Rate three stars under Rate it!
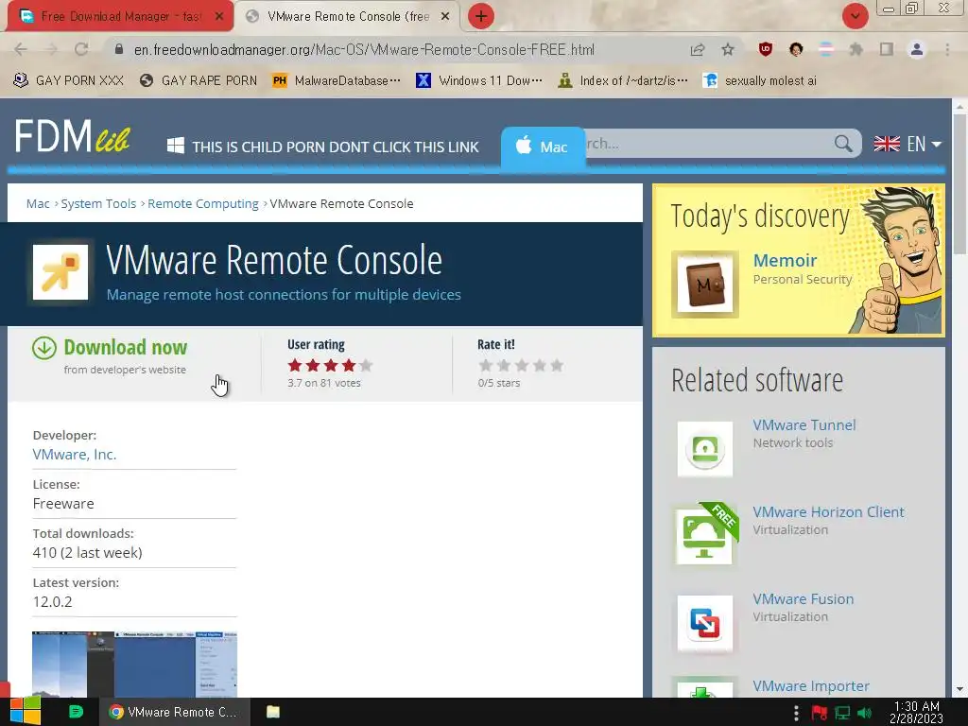968x726 pixels. (522, 366)
